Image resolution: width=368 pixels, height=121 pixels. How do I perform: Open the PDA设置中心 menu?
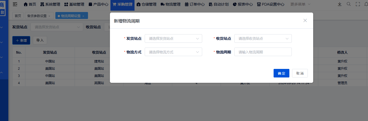(x=271, y=4)
